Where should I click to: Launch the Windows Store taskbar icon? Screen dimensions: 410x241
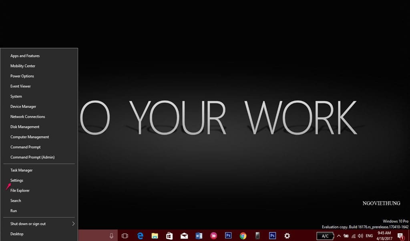point(169,236)
